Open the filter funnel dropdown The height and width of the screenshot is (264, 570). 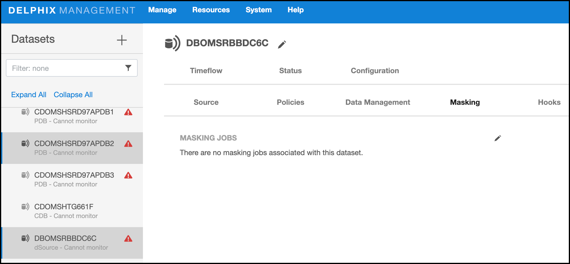coord(128,68)
